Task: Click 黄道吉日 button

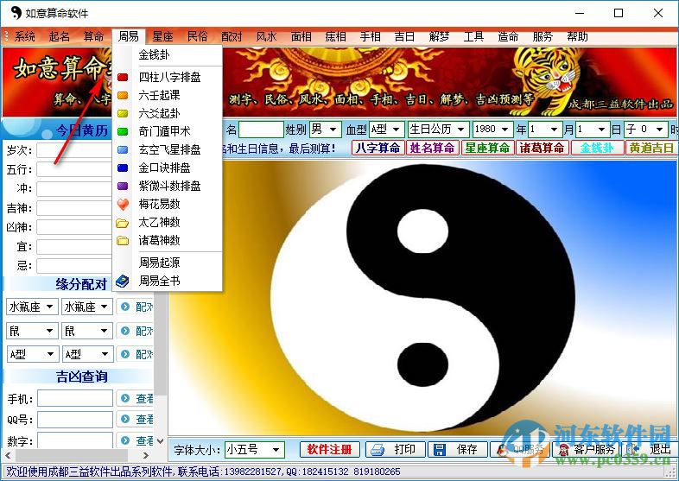Action: click(651, 148)
